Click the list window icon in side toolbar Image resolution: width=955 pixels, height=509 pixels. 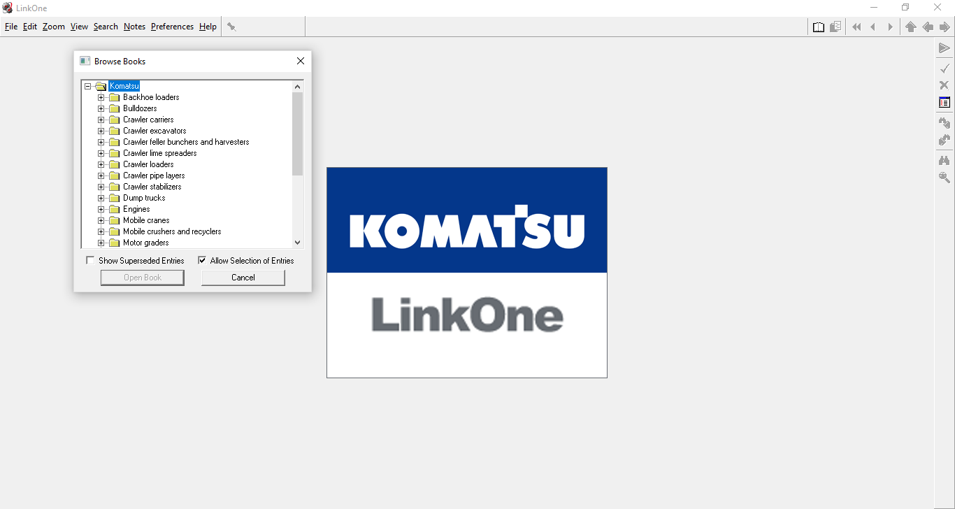[945, 102]
